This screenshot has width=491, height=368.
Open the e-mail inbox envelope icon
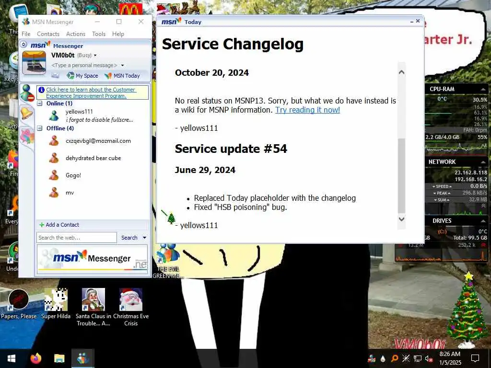[x=55, y=75]
